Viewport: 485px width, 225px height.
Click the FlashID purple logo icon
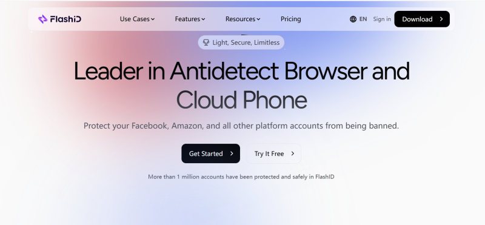tap(42, 19)
